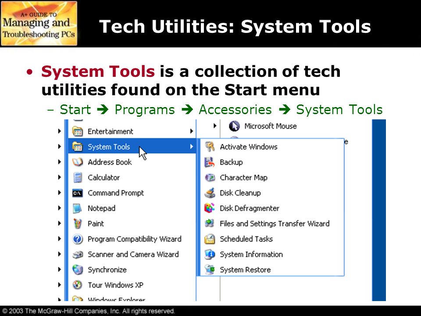The image size is (421, 316).
Task: Expand the System Tools submenu arrow on right
Action: click(x=192, y=147)
